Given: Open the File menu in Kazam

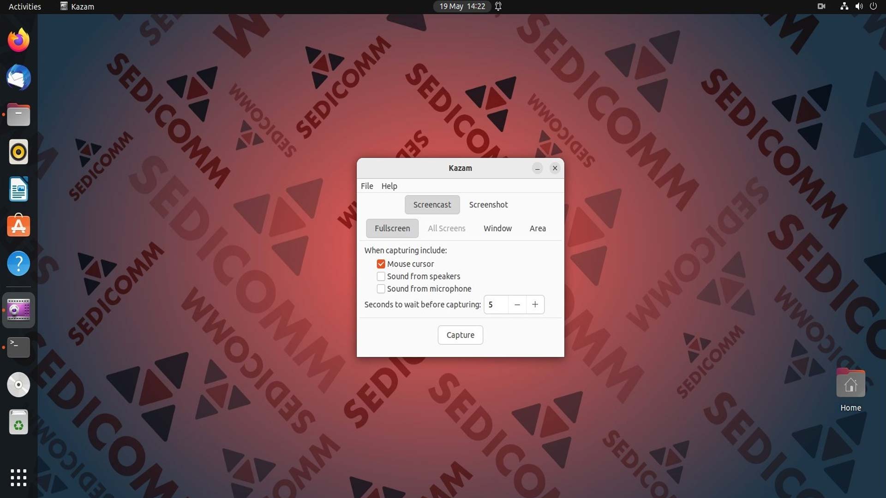Looking at the screenshot, I should coord(367,186).
